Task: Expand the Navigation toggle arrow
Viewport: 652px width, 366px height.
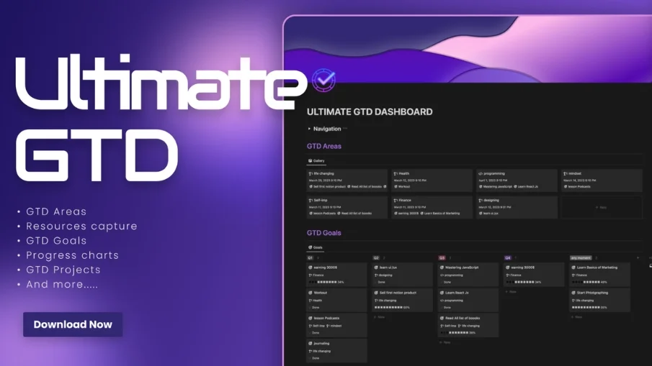Action: (309, 129)
